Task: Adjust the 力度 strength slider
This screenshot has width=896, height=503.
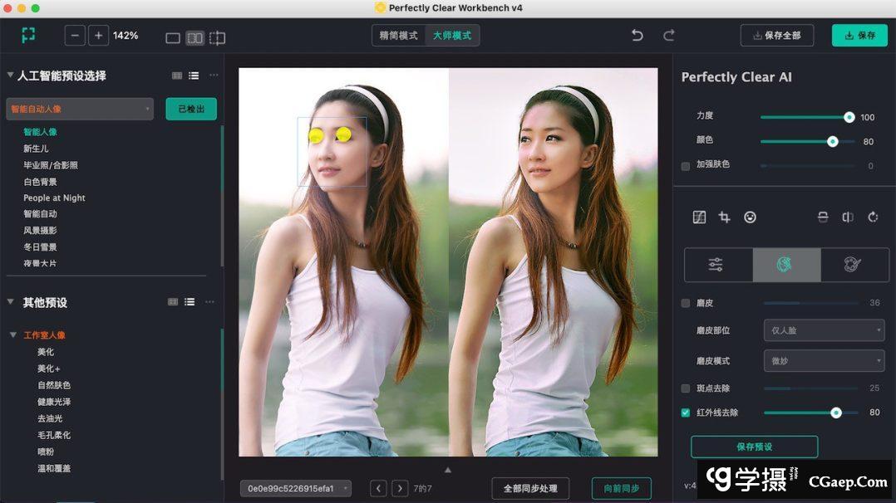Action: (849, 118)
